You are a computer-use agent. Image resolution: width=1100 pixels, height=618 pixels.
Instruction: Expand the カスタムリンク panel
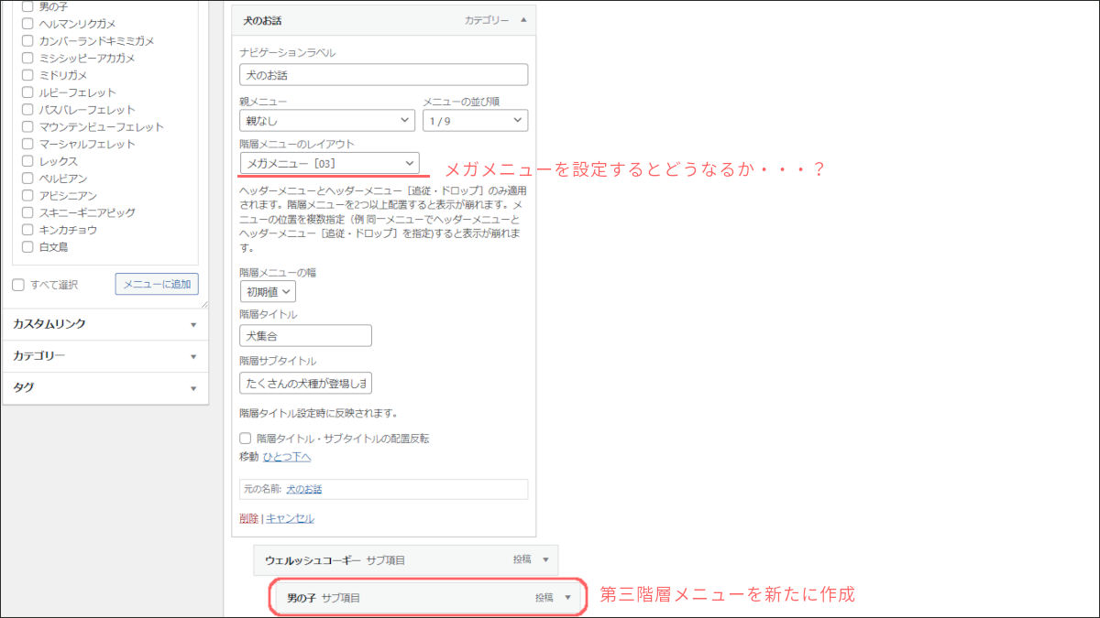click(x=192, y=324)
